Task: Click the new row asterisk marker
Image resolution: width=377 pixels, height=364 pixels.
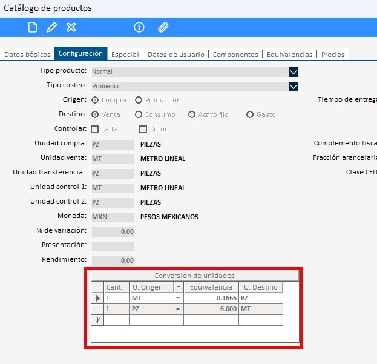Action: click(97, 320)
